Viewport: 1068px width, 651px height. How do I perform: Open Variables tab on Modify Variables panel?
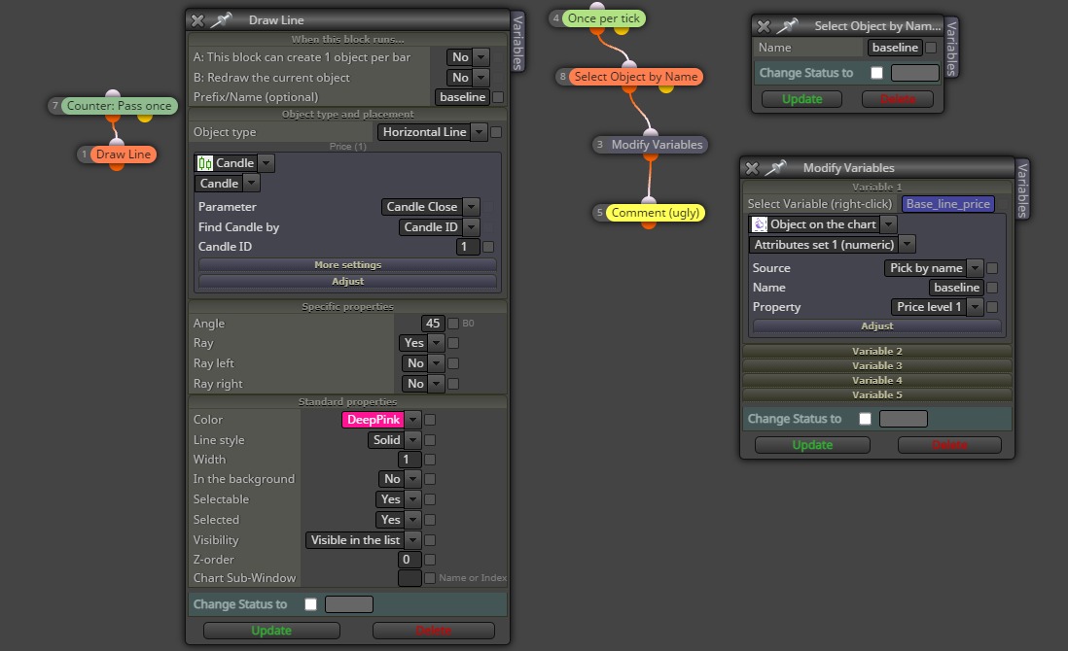[x=1022, y=189]
